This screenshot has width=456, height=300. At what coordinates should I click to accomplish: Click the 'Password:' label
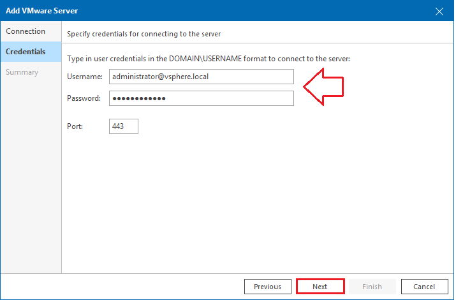pyautogui.click(x=84, y=98)
